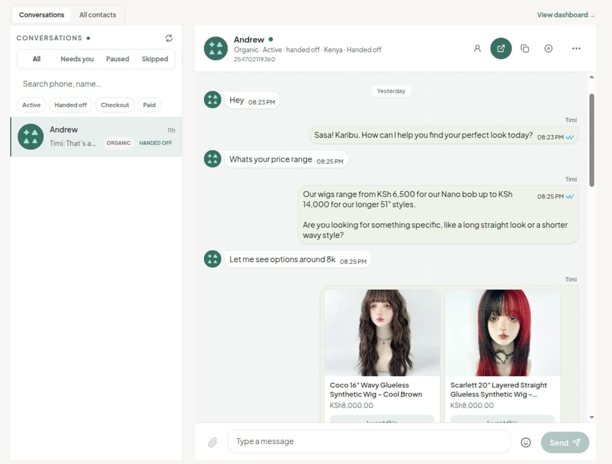
Task: Focus the Type a message field
Action: pos(369,442)
